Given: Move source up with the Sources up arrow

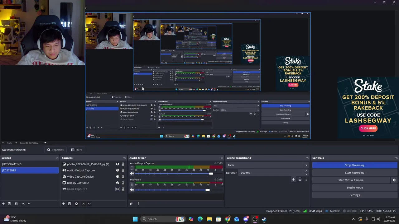Looking at the screenshot, I should 83,204.
